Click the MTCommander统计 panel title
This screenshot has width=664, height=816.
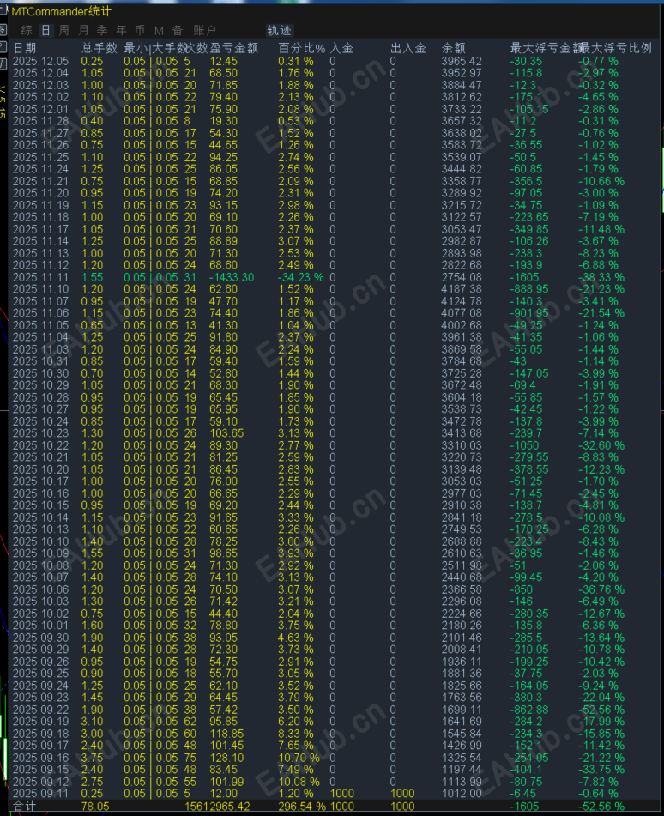62,11
